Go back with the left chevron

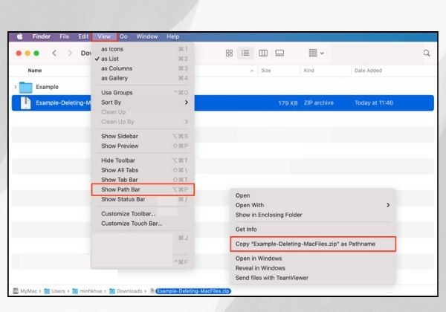pos(54,53)
